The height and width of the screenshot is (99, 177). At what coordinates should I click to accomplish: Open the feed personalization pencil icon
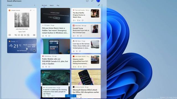pyautogui.click(x=99, y=5)
